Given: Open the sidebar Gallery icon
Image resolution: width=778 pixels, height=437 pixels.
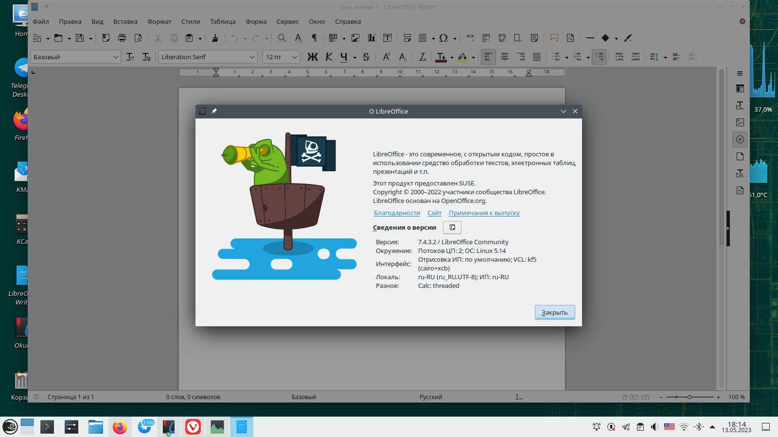Looking at the screenshot, I should tap(740, 122).
